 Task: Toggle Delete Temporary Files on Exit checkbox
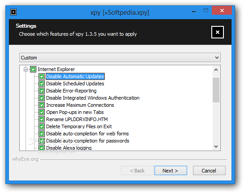(42, 126)
